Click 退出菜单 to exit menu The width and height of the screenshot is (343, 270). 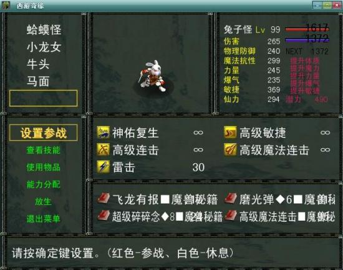tap(43, 219)
